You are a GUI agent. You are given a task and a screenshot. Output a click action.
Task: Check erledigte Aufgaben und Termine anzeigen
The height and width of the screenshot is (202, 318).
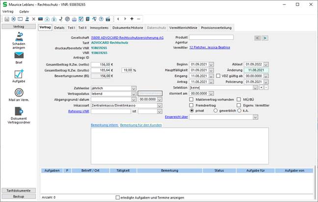pos(117,198)
